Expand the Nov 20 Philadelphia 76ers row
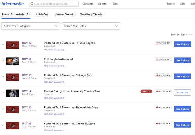This screenshot has height=135, width=195. pos(3,109)
